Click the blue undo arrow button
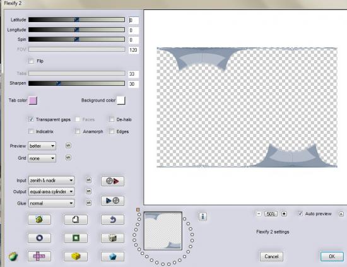This screenshot has height=267, width=347. [x=112, y=220]
